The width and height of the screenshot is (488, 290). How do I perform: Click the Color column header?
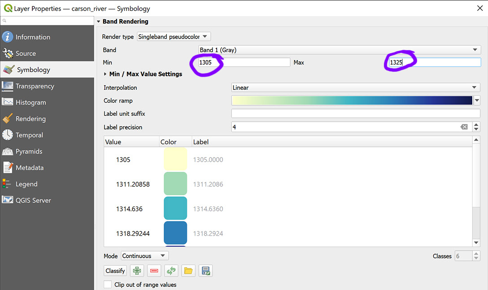click(175, 142)
